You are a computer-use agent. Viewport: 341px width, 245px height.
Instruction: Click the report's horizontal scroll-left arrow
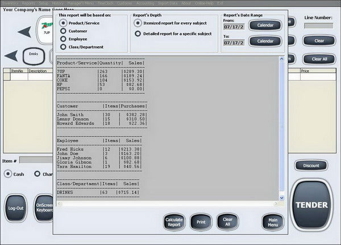(59, 204)
